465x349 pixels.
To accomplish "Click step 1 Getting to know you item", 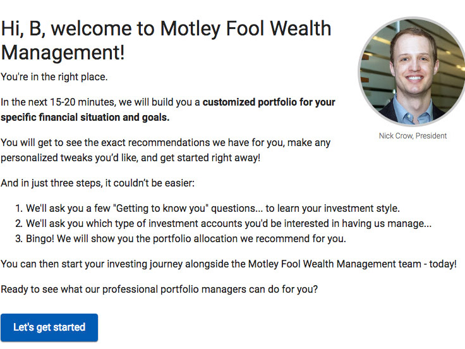I will 208,209.
